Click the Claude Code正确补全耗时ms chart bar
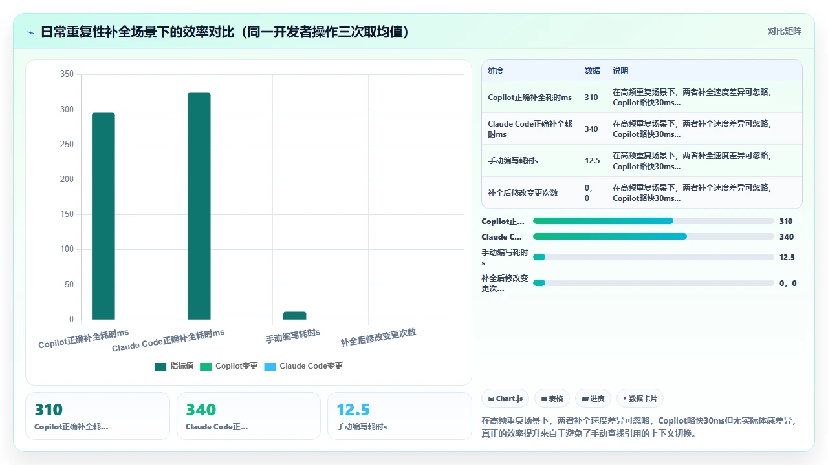 (x=199, y=206)
